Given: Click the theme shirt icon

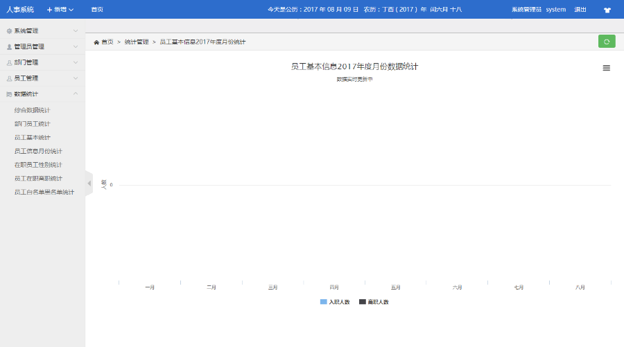Looking at the screenshot, I should click(607, 10).
